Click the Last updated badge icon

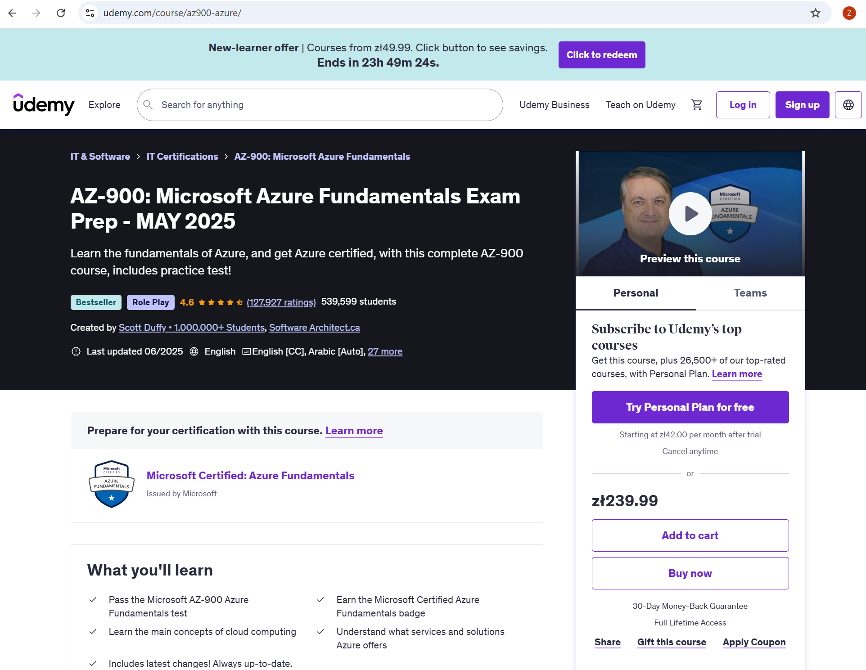(76, 351)
